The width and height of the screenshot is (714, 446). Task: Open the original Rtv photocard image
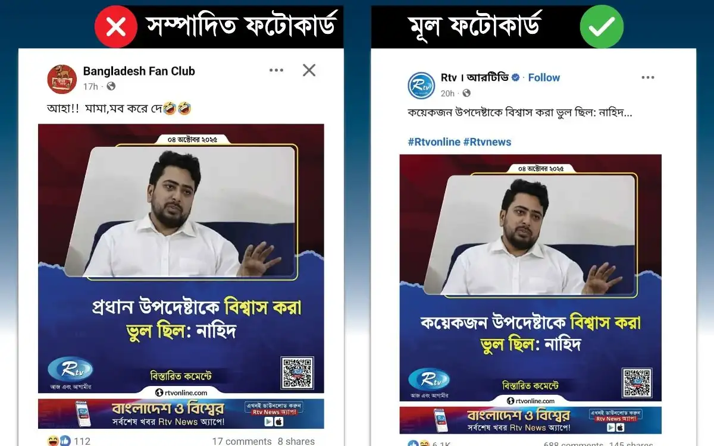pyautogui.click(x=530, y=278)
